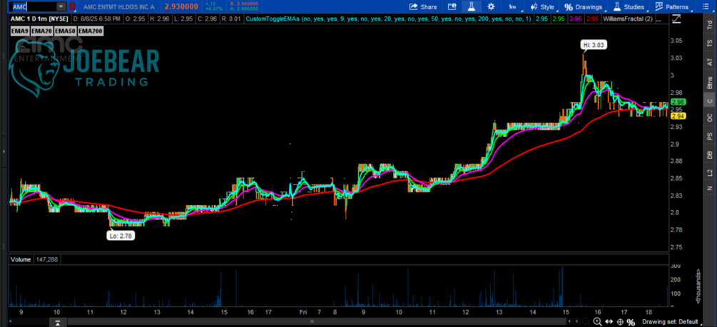Open the OC side panel tab
The width and height of the screenshot is (717, 327).
click(x=710, y=118)
